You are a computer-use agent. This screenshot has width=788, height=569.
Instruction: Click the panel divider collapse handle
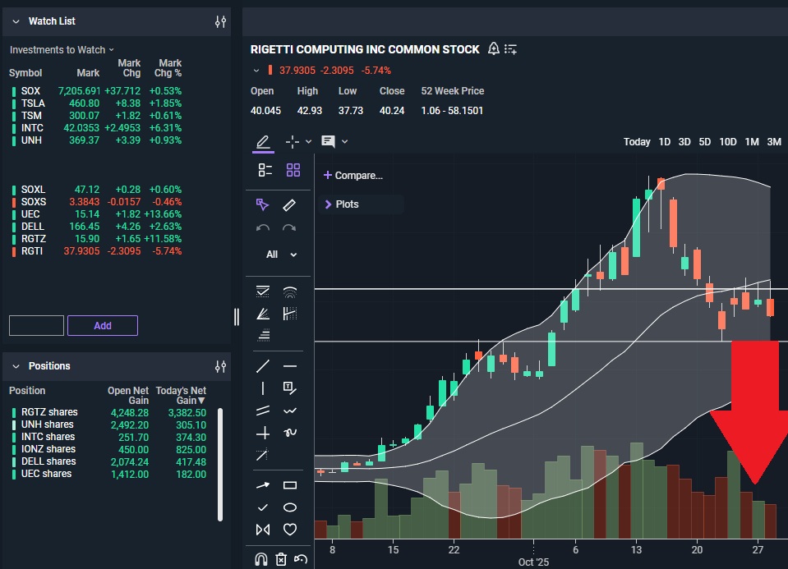click(237, 317)
